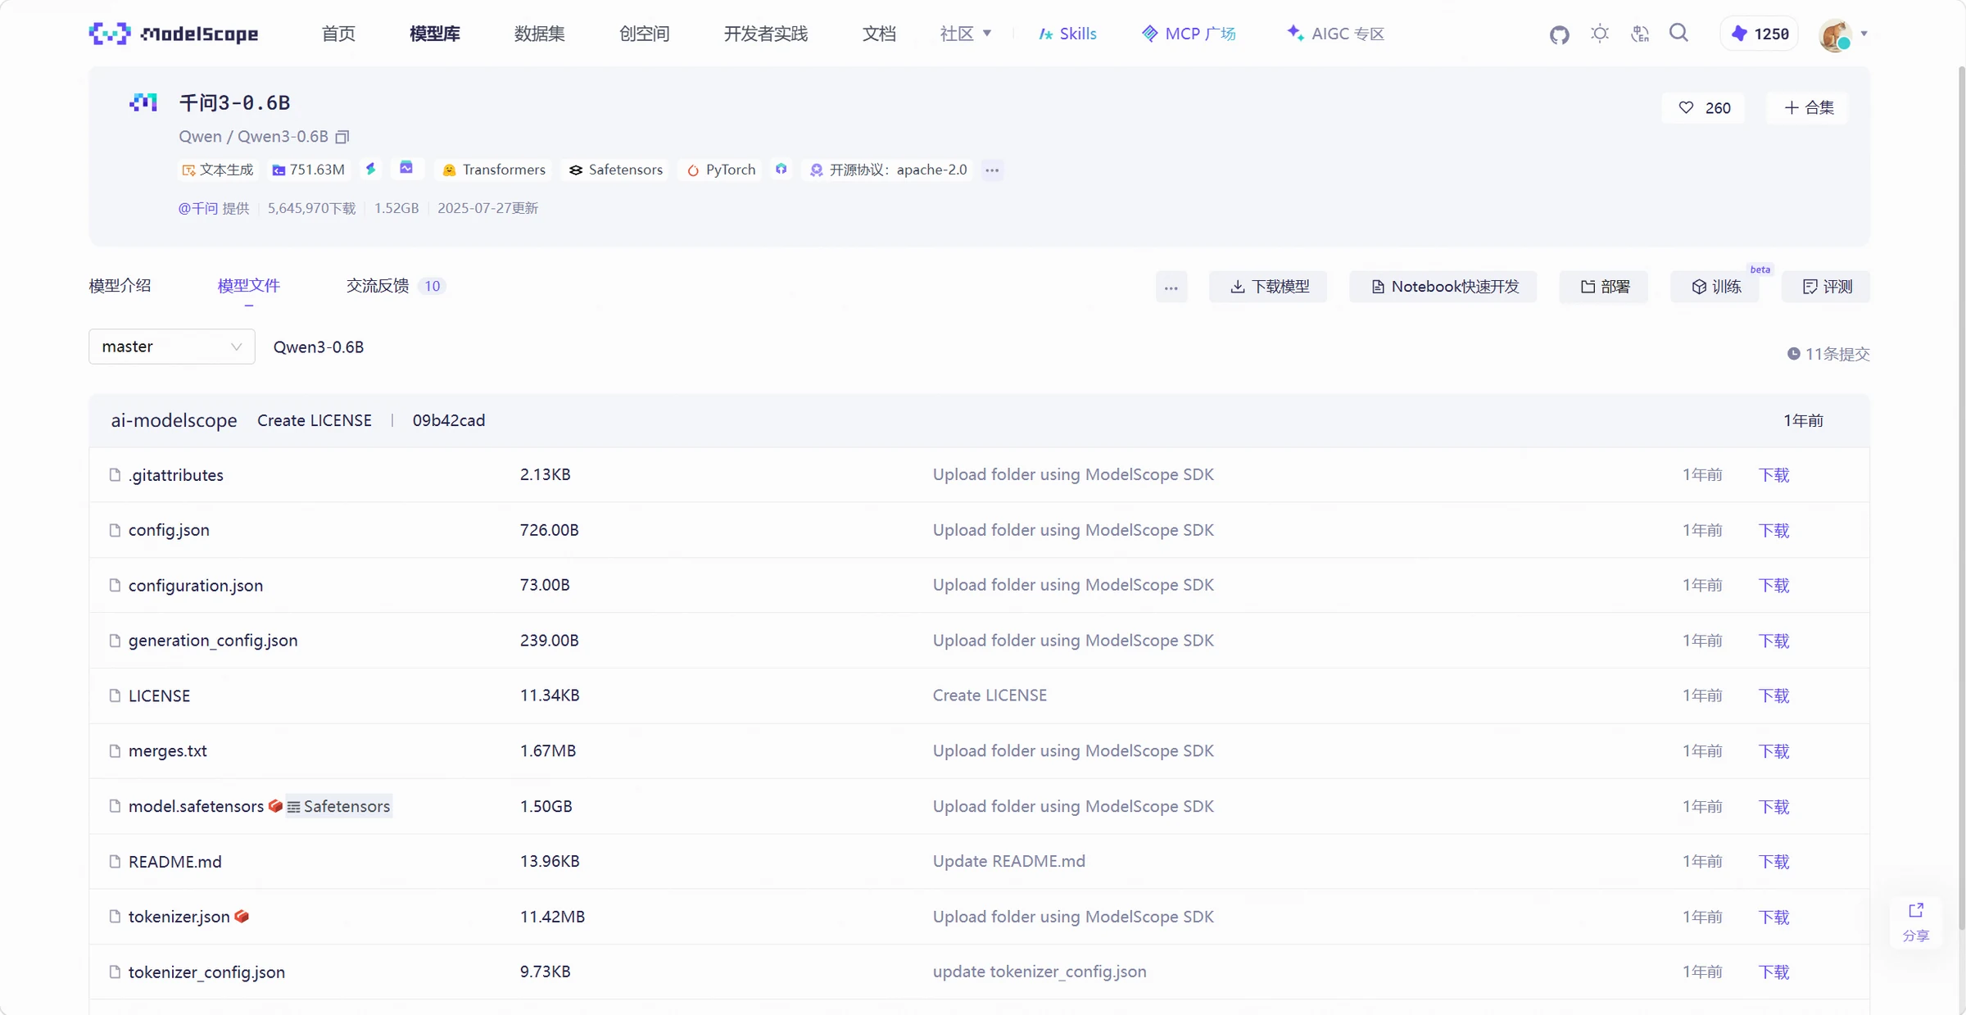Click the lightning bolt tag icon
1966x1015 pixels.
(x=371, y=169)
